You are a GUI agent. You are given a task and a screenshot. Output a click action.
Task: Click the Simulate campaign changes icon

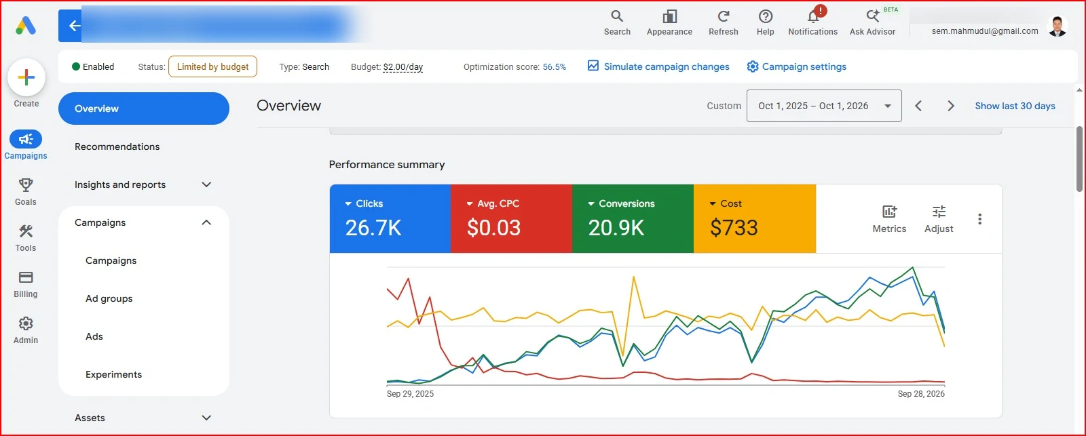(x=593, y=66)
